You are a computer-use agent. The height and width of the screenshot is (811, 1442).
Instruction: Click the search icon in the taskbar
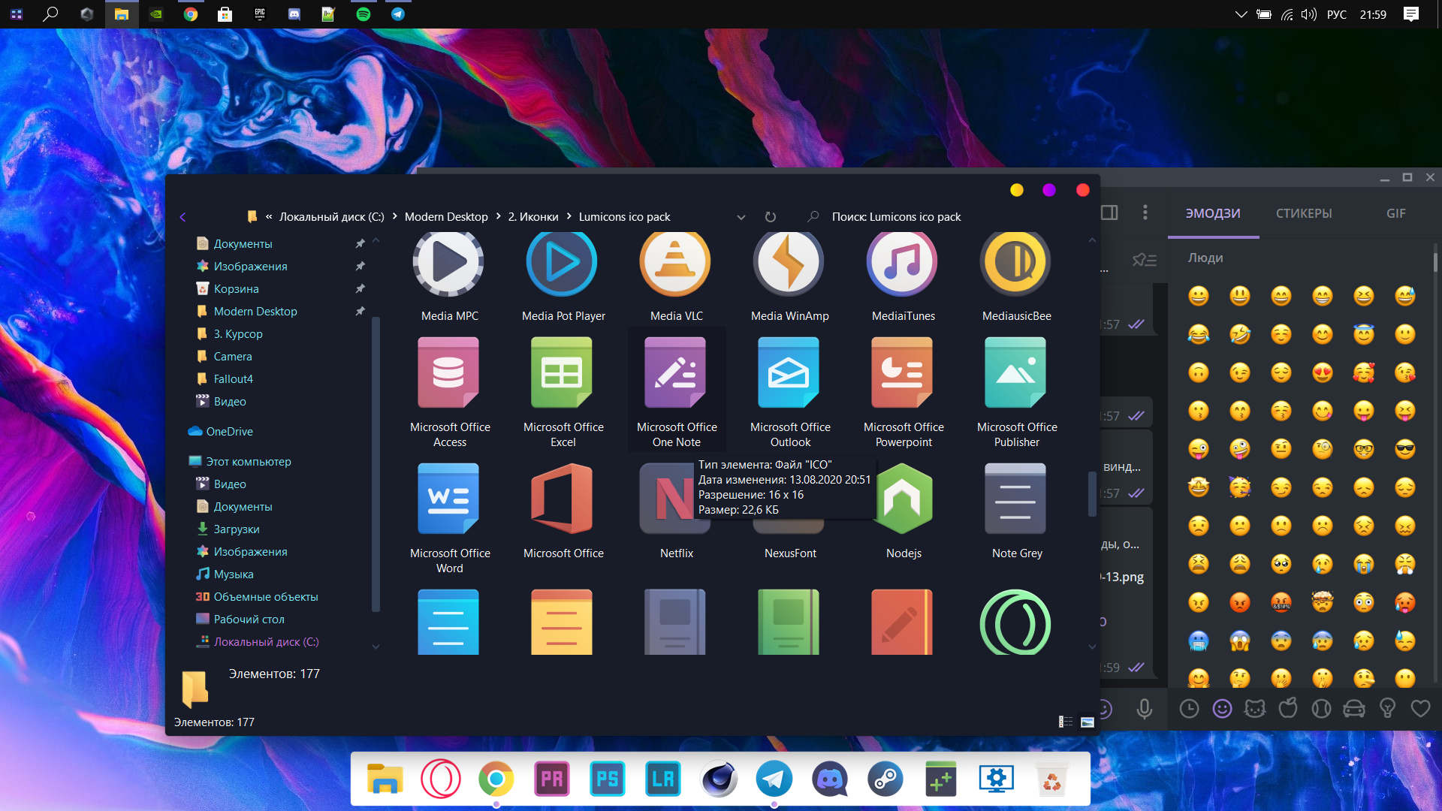pos(50,14)
